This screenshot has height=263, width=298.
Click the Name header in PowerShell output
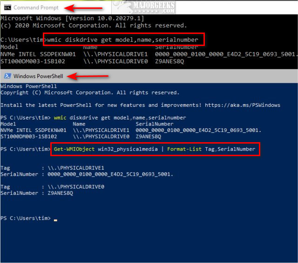(79, 124)
